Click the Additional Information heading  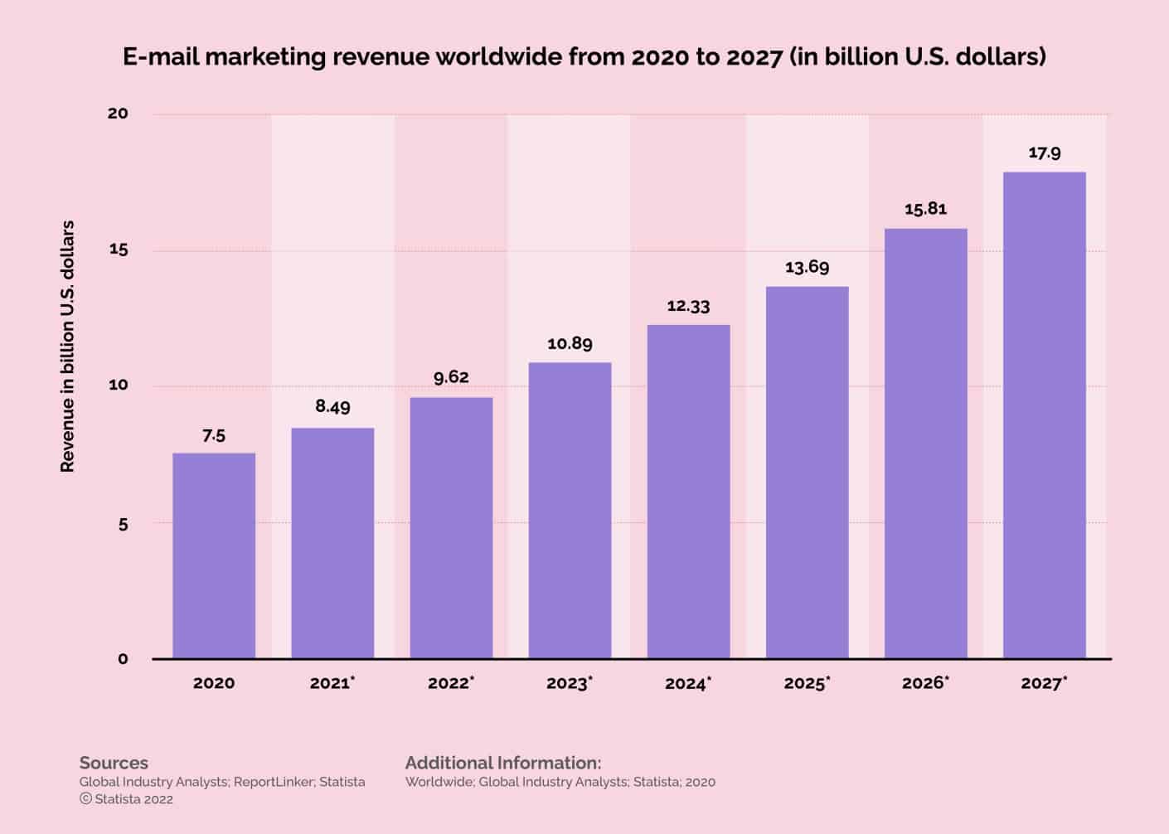coord(503,763)
